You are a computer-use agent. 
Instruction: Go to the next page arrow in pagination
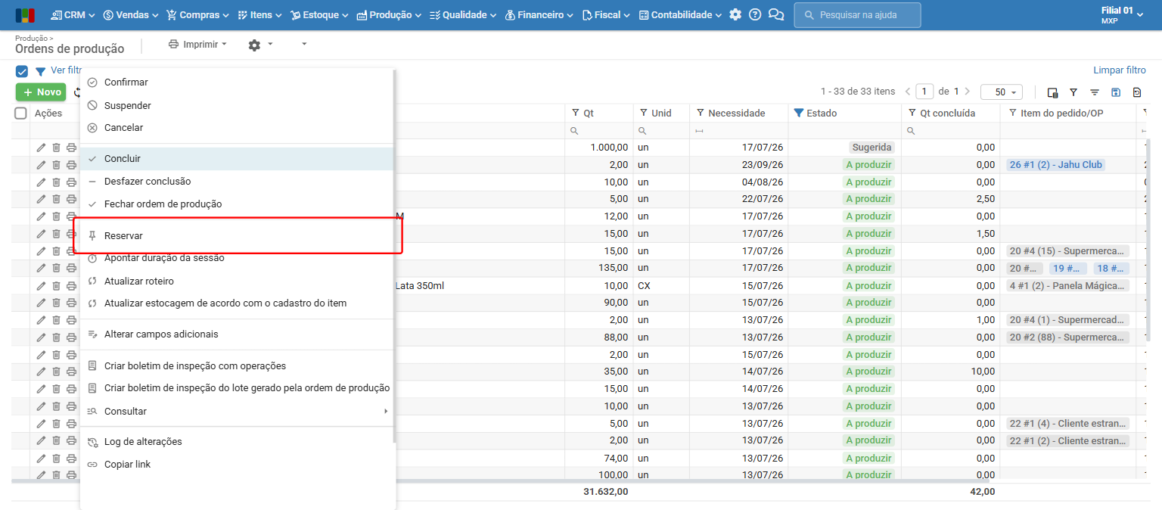[968, 92]
